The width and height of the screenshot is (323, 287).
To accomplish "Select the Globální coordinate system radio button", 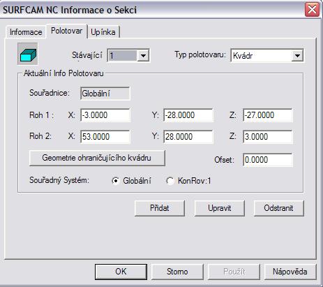I will coord(116,181).
